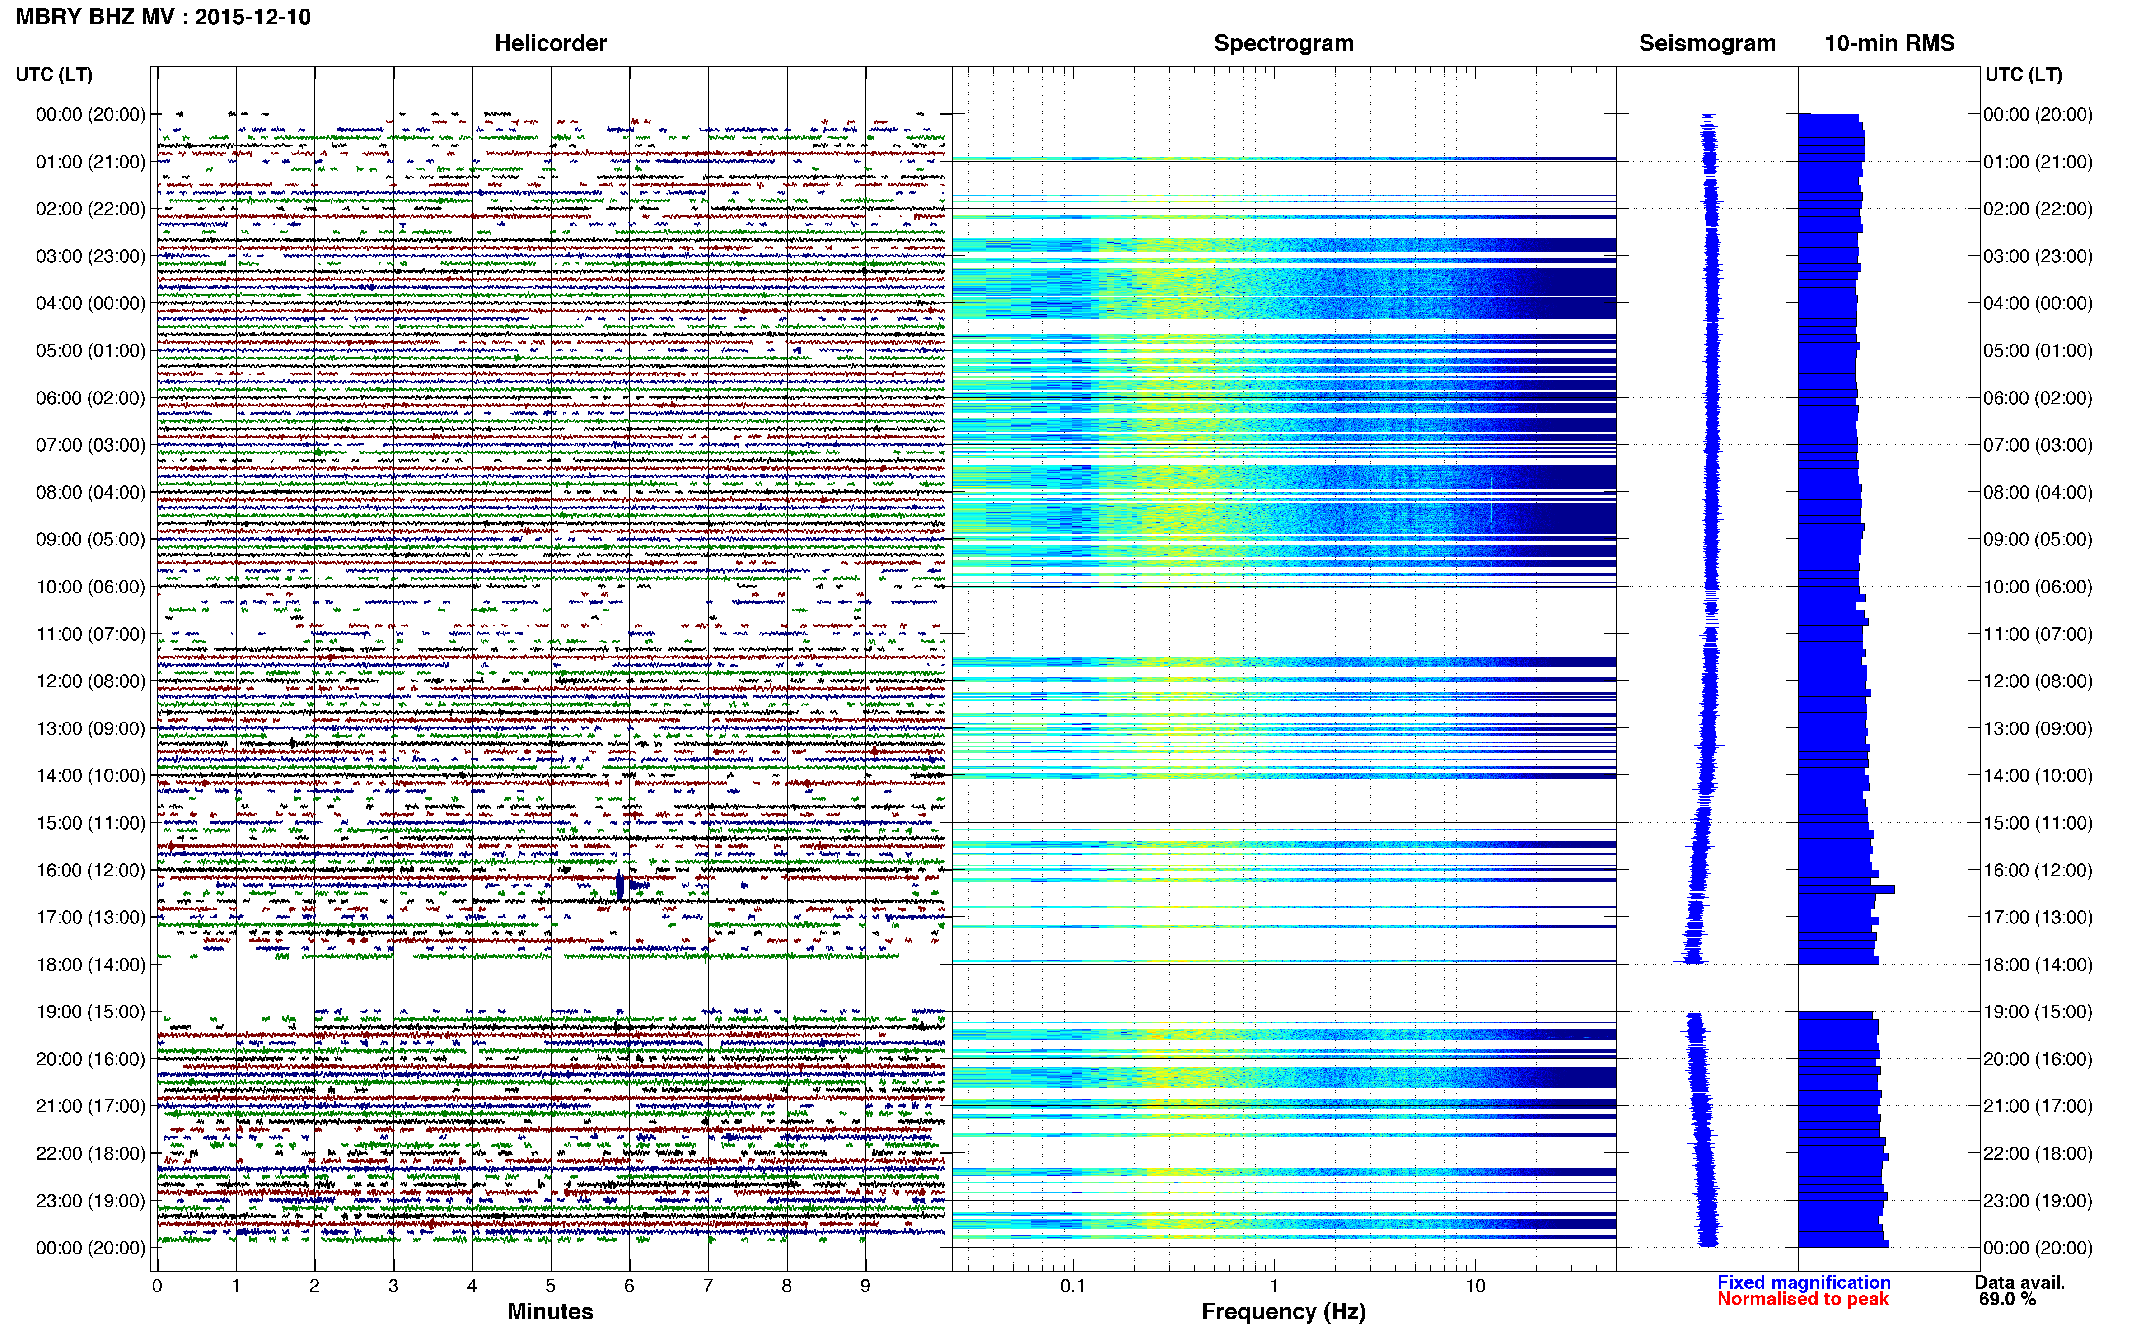Click minute tick label '9' on helicorder
The width and height of the screenshot is (2141, 1338).
point(865,1287)
